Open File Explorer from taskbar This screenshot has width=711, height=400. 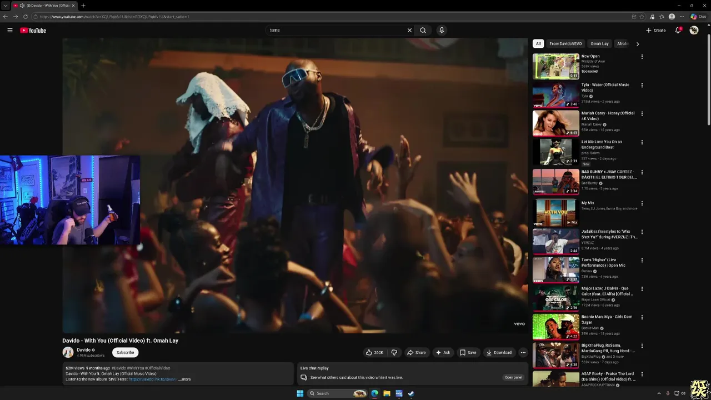click(x=387, y=393)
